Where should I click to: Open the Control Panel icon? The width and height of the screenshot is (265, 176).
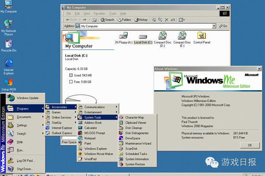(x=202, y=38)
